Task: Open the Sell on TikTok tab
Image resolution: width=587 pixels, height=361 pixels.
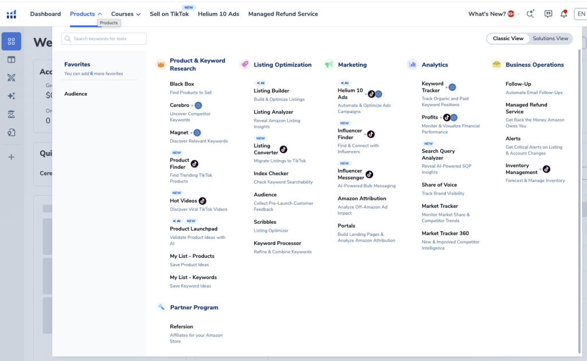Action: click(x=169, y=14)
